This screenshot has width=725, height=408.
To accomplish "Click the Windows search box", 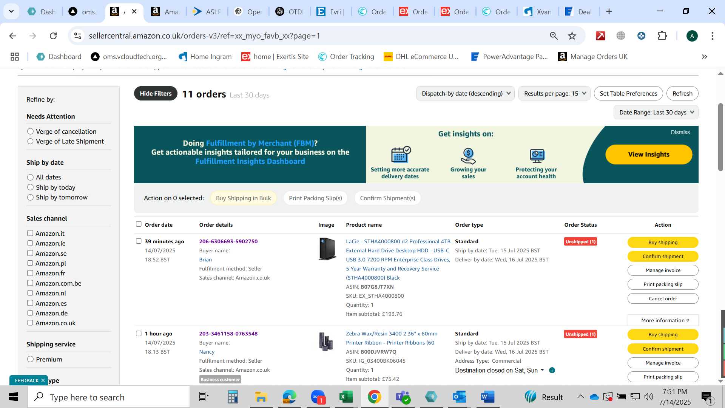I will pyautogui.click(x=109, y=397).
